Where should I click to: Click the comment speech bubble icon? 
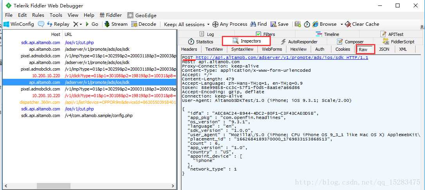(x=41, y=24)
